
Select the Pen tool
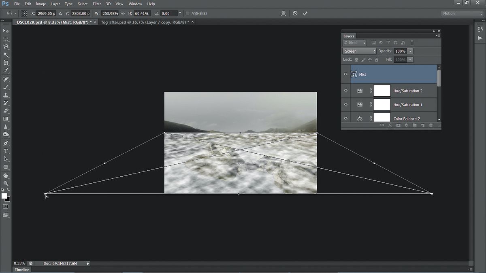click(6, 143)
